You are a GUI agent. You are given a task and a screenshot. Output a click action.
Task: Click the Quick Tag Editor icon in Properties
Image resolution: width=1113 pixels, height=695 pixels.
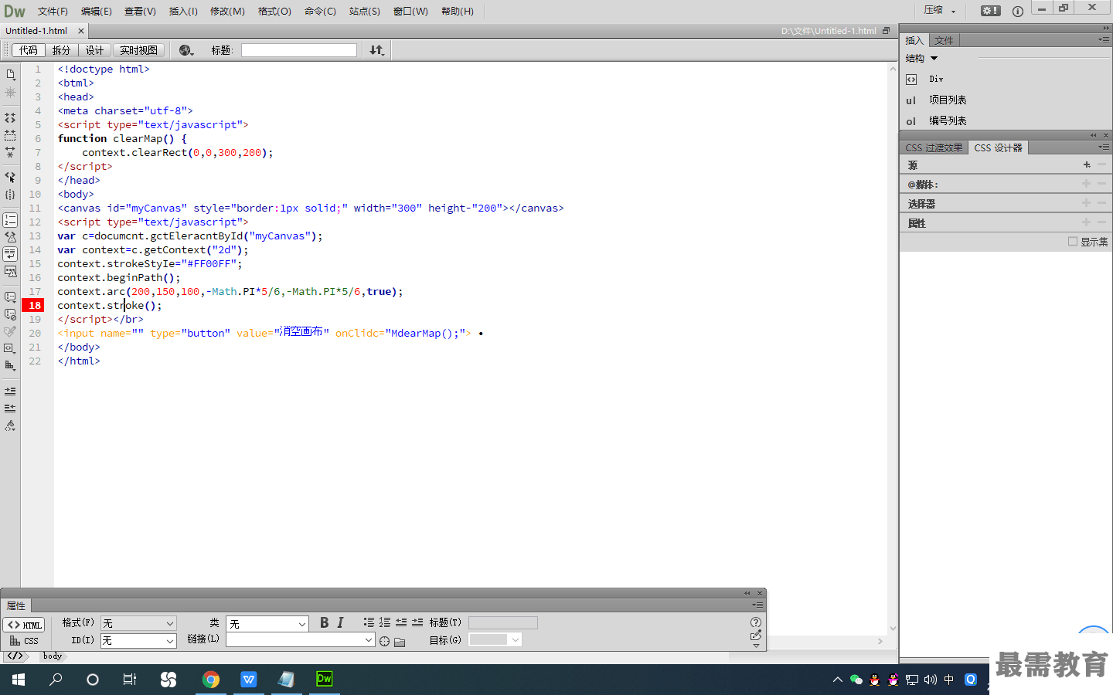tap(756, 636)
